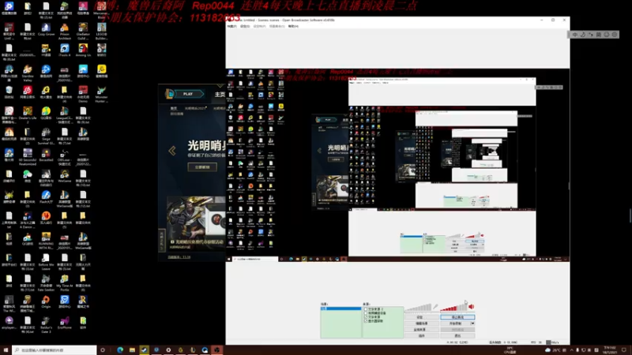Select the My Time At Portia icon
Viewport: 632px width, 355px height.
pos(65,282)
